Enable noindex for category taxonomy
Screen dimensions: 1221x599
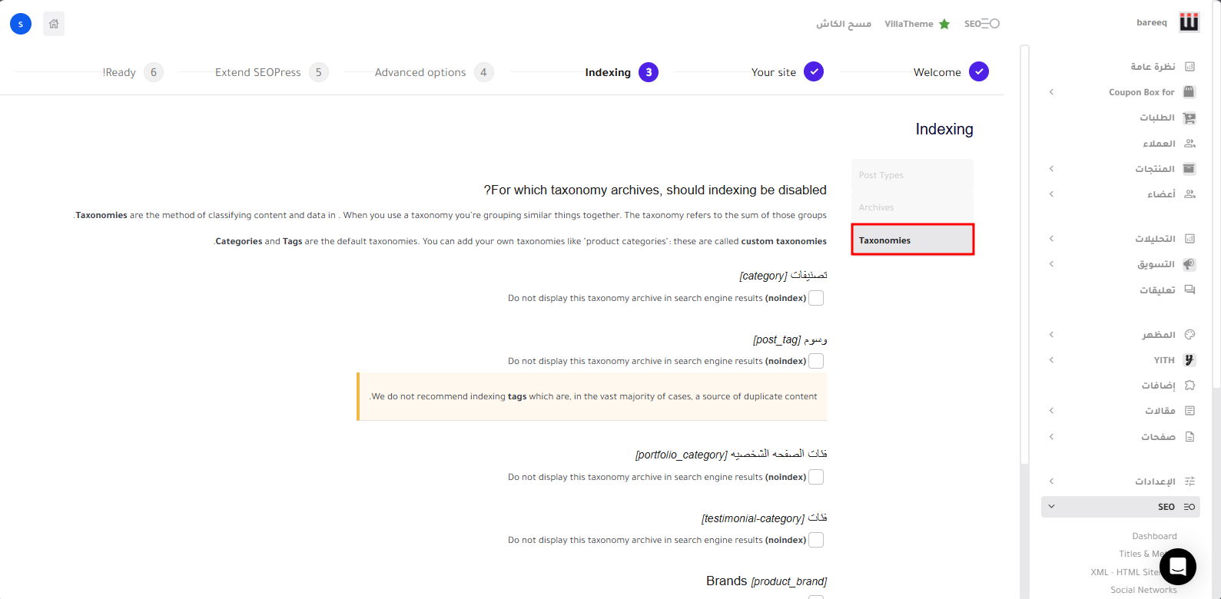[x=816, y=298]
